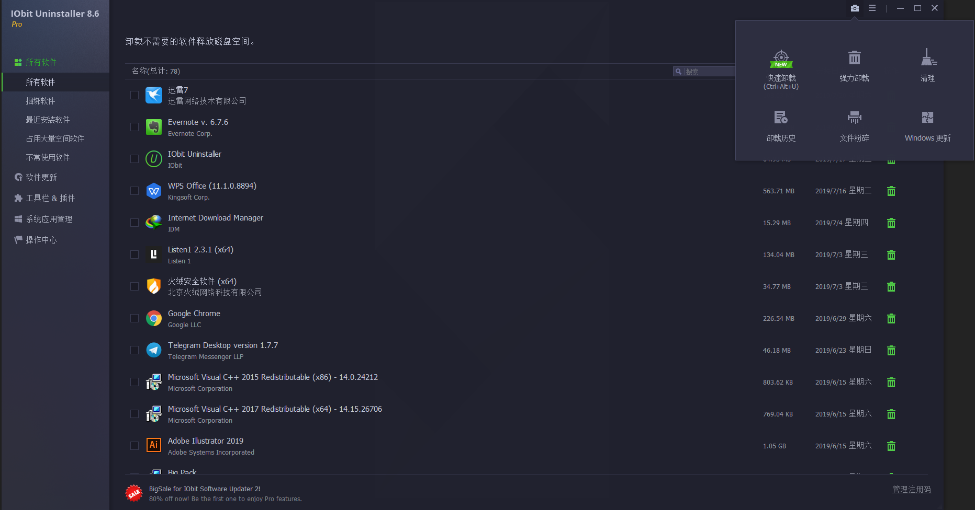Click the trash icon for Visual C++ 2015
975x510 pixels.
(x=891, y=383)
